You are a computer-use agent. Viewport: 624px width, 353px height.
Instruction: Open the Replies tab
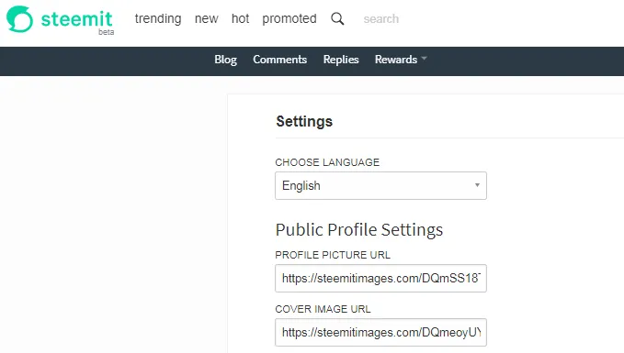341,60
